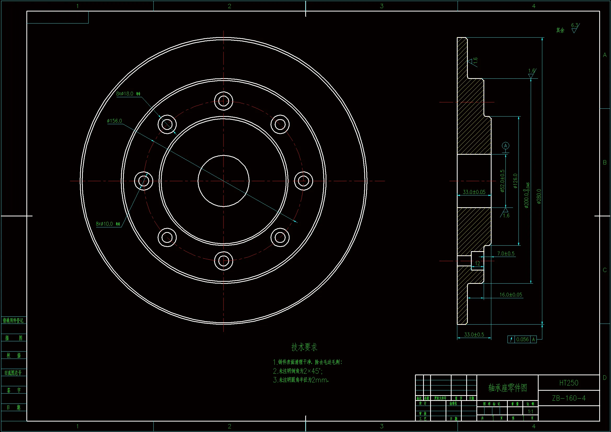This screenshot has width=611, height=432.
Task: Select the 轴承座零件图 title text
Action: [507, 388]
